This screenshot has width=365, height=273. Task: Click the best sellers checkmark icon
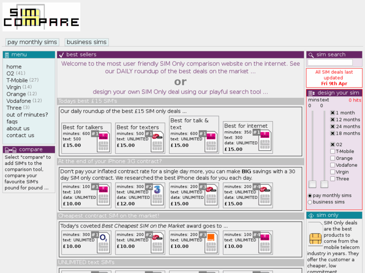click(x=61, y=55)
